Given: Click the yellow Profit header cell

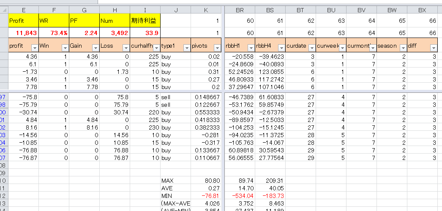Looking at the screenshot, I should 24,21.
